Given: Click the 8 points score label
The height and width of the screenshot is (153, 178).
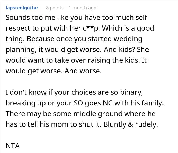Looking at the screenshot, I should (55, 8).
